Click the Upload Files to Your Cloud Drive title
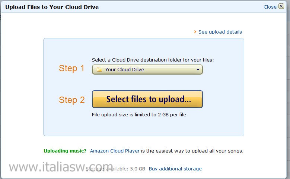This screenshot has height=179, width=290. click(x=52, y=7)
